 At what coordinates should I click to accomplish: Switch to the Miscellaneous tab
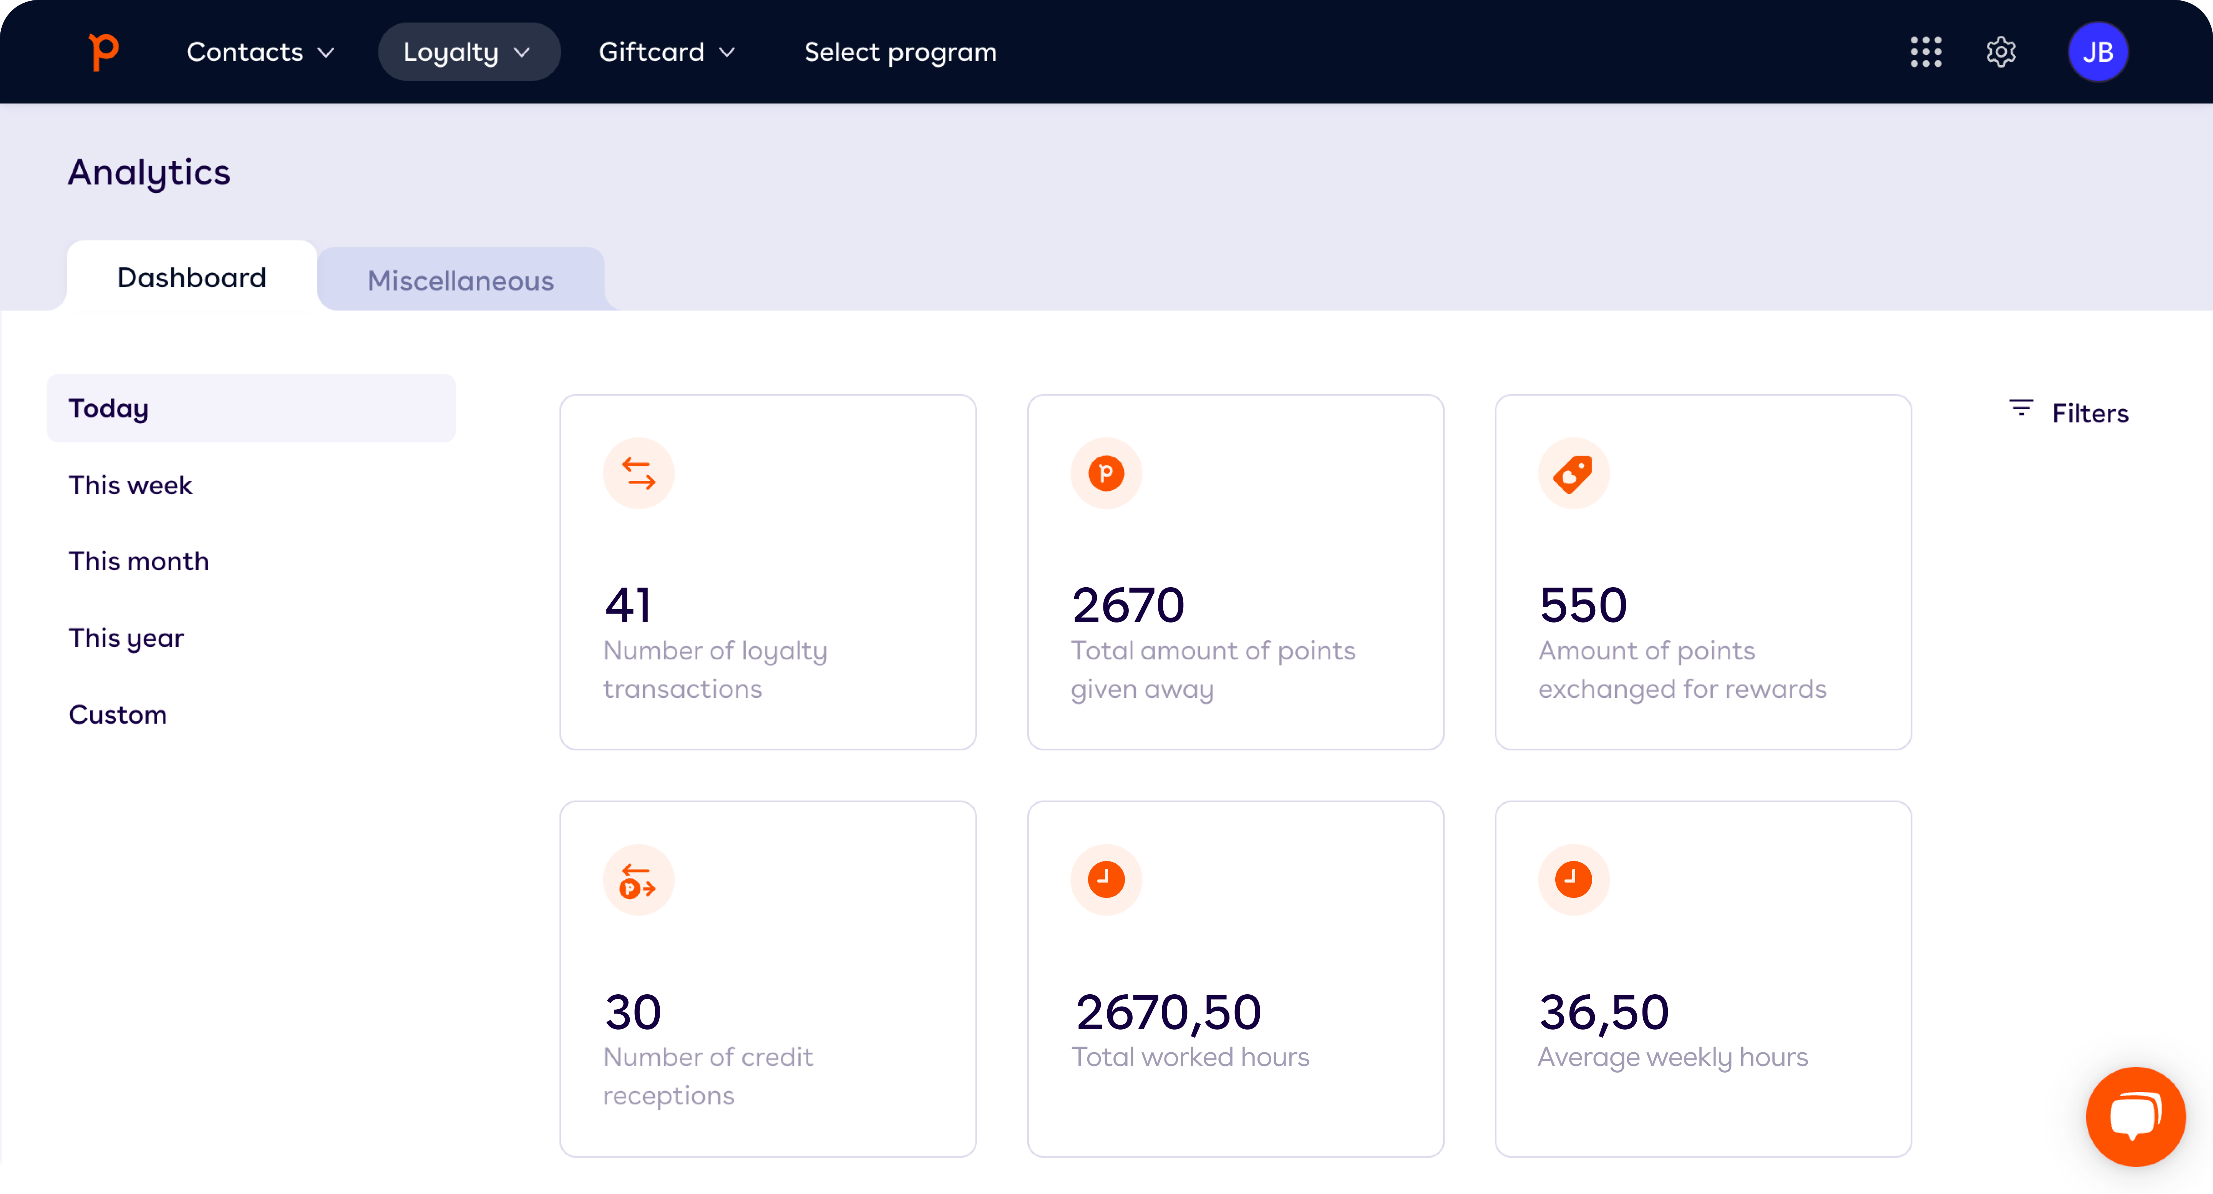(461, 279)
